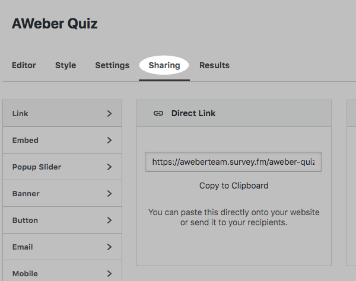Click the survey URL input field
The image size is (356, 281).
pos(233,161)
